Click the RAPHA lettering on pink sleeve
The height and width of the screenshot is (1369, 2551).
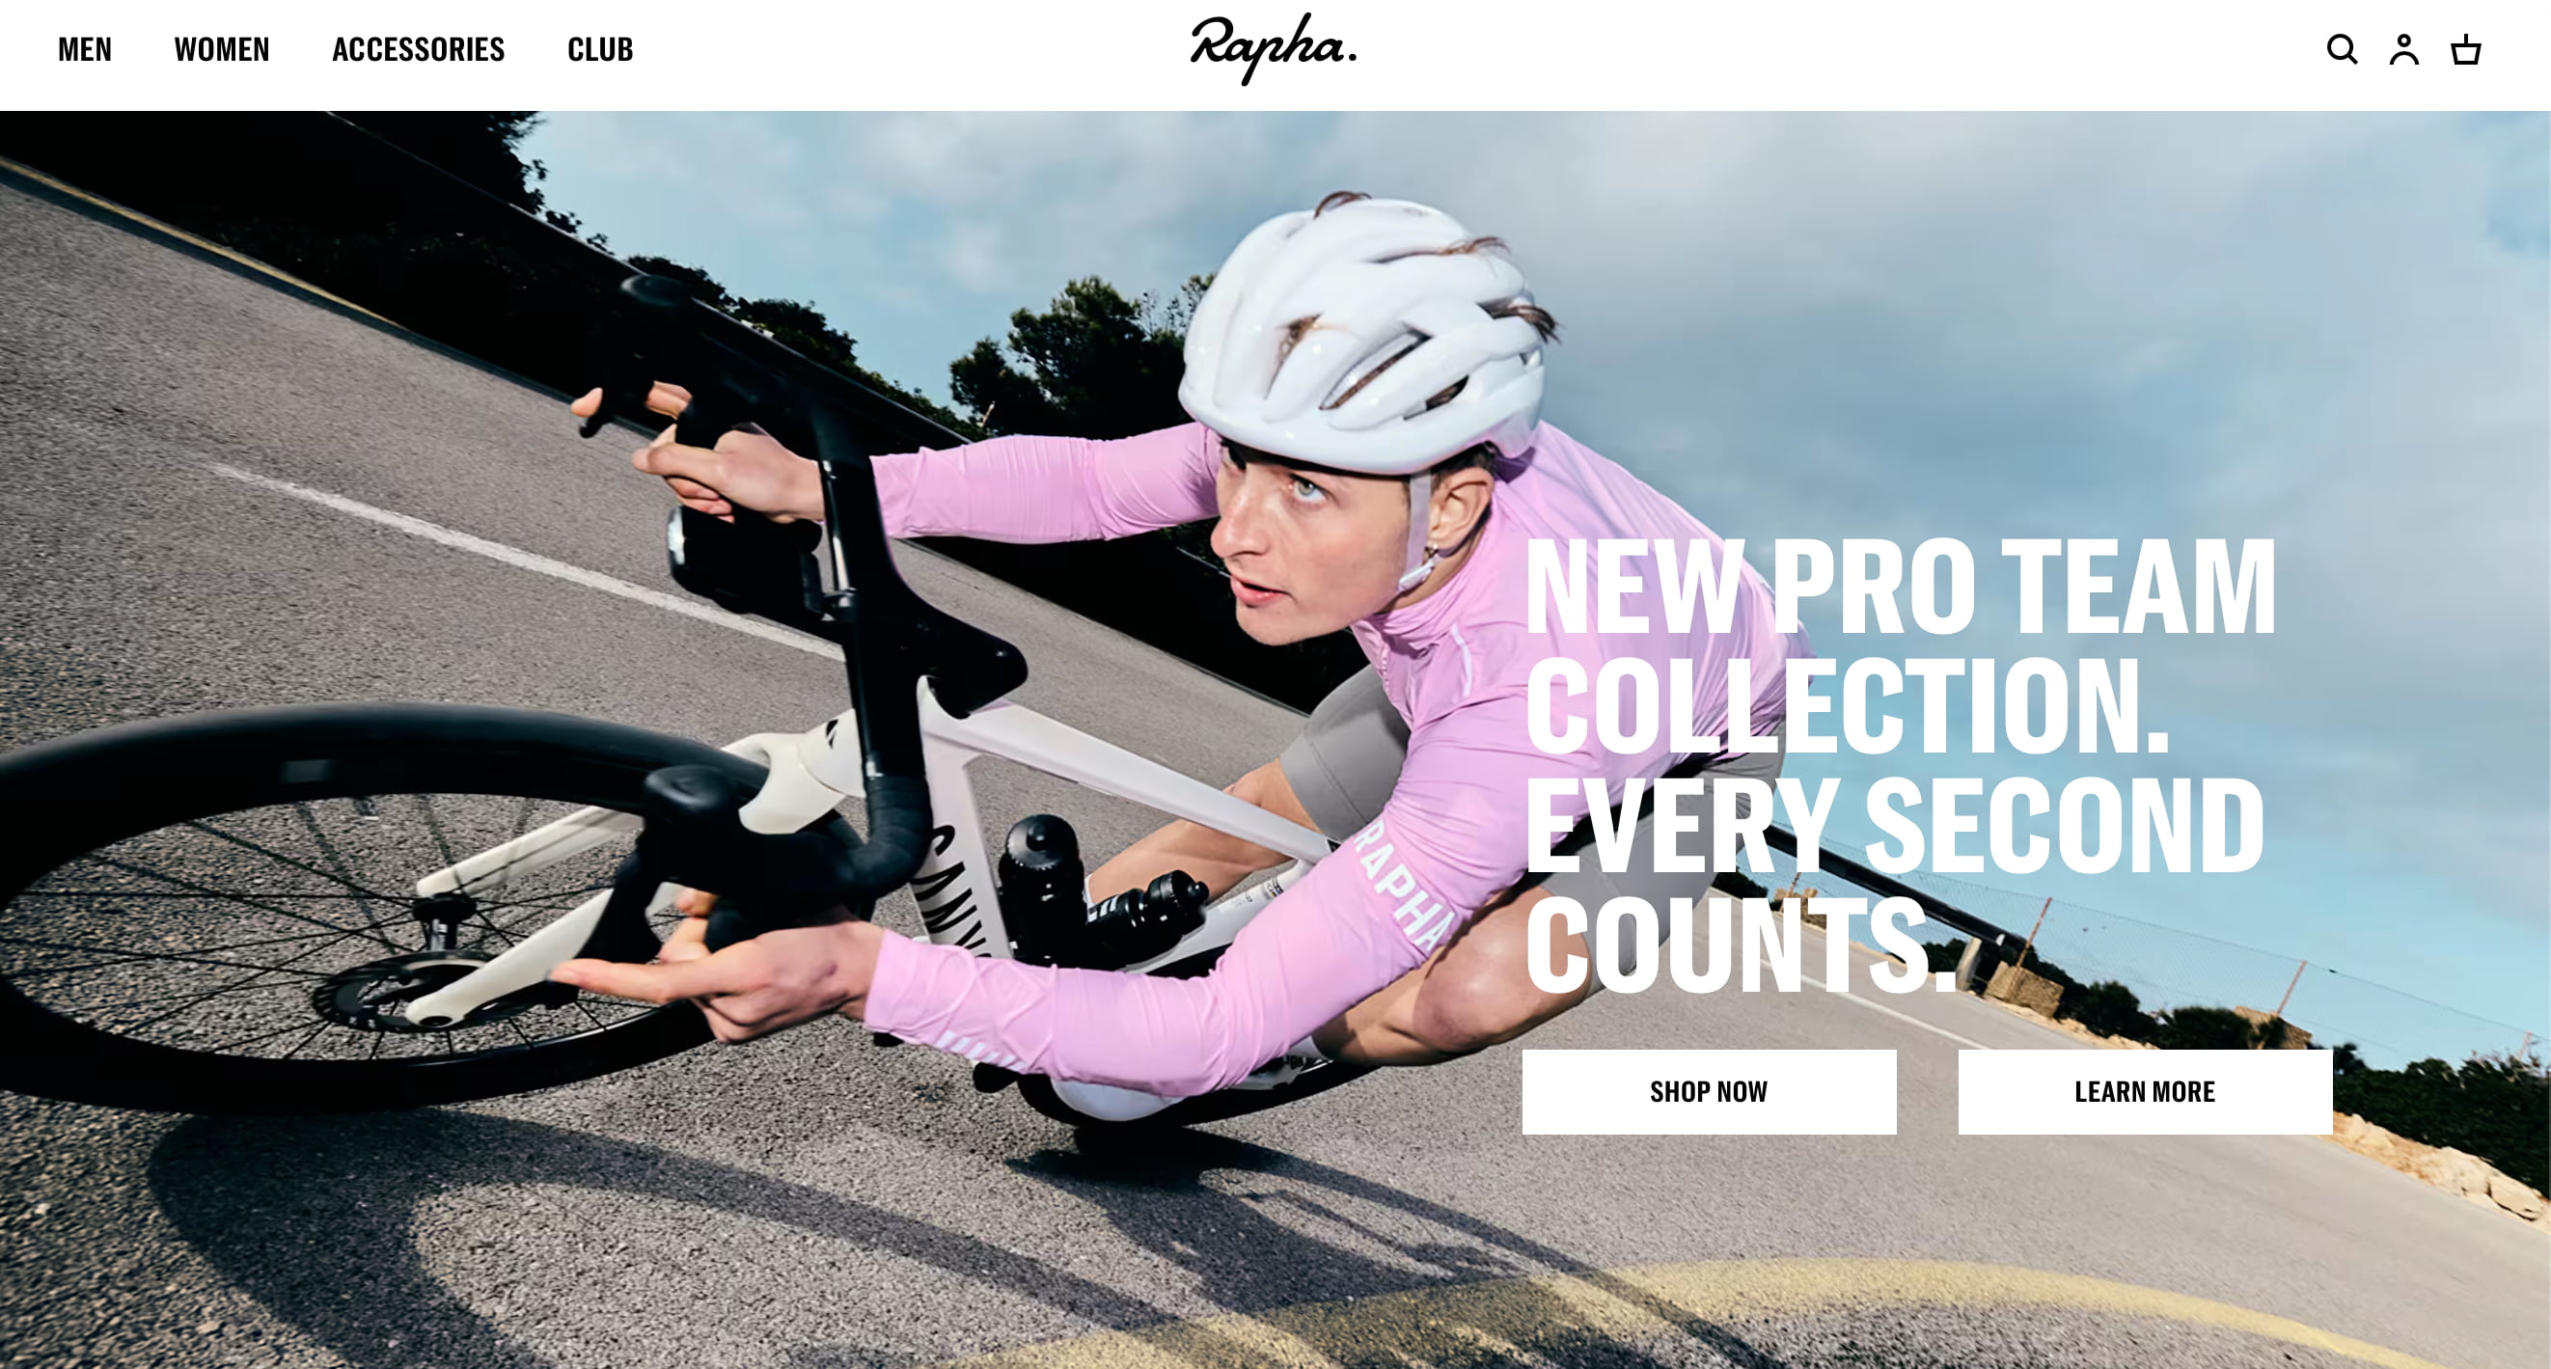coord(1401,886)
